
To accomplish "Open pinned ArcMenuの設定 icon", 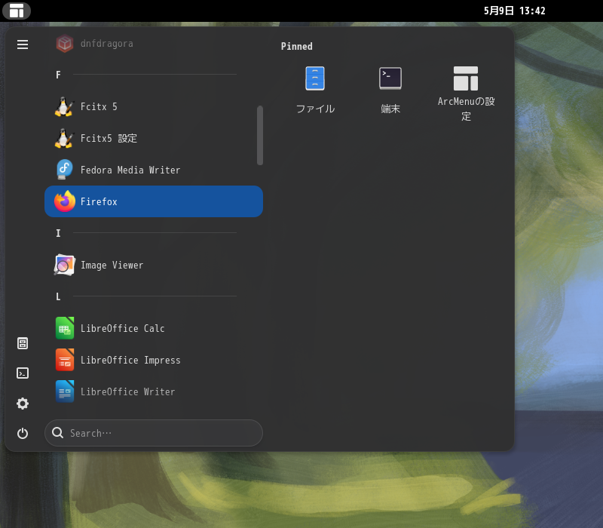I will click(x=466, y=78).
